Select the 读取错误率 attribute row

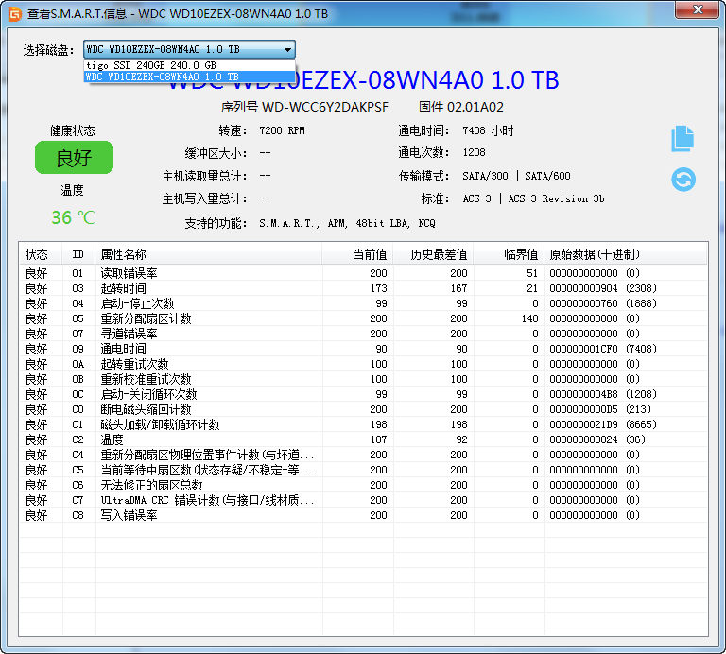(x=363, y=273)
